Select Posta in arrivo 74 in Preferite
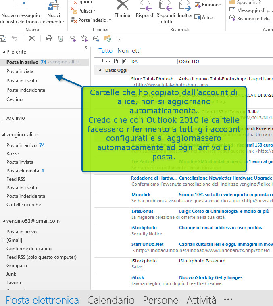 (44, 62)
